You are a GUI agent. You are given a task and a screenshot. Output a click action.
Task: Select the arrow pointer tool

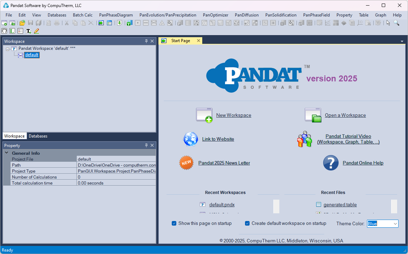click(388, 23)
